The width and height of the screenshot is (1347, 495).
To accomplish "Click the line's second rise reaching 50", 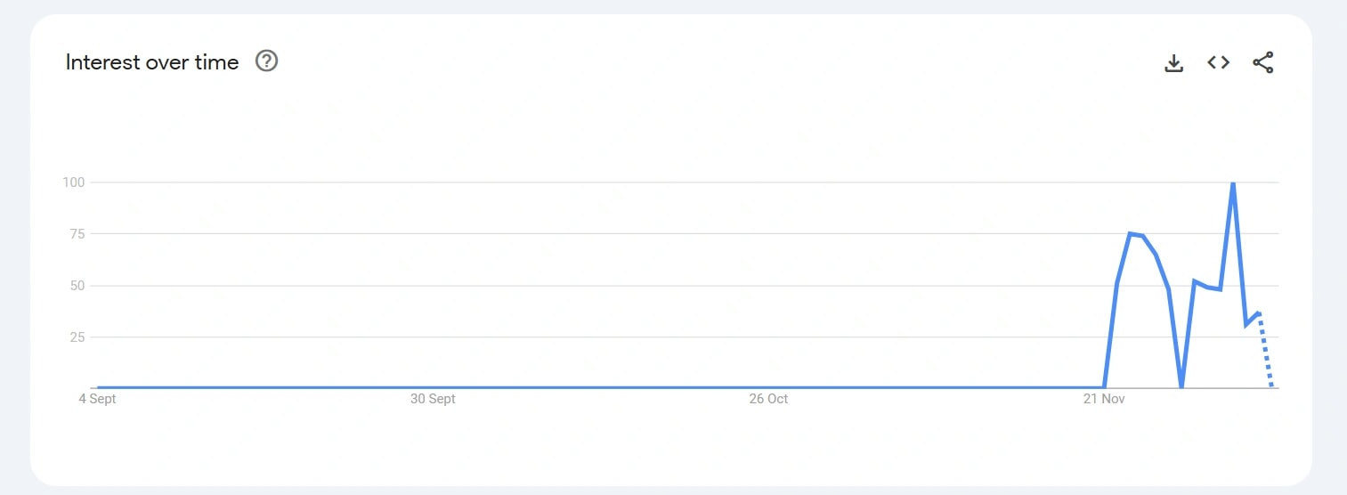I will click(1194, 281).
